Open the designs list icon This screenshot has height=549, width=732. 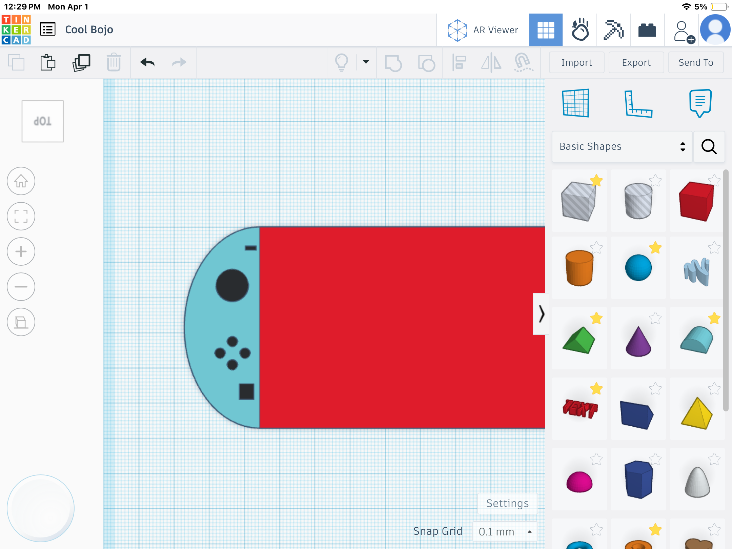click(48, 29)
